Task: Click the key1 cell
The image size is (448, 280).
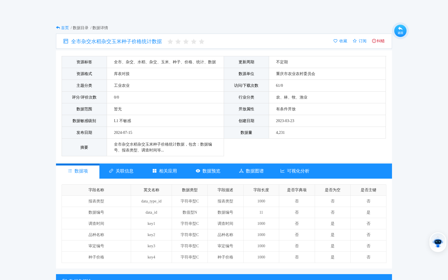Action: tap(151, 223)
